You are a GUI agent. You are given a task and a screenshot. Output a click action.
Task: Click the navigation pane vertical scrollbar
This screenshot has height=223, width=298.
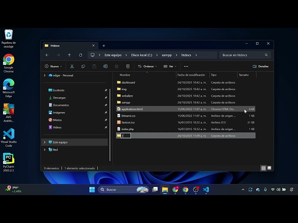coord(110,125)
